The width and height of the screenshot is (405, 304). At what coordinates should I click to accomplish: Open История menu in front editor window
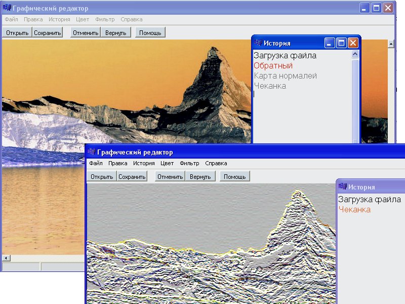[x=144, y=163]
